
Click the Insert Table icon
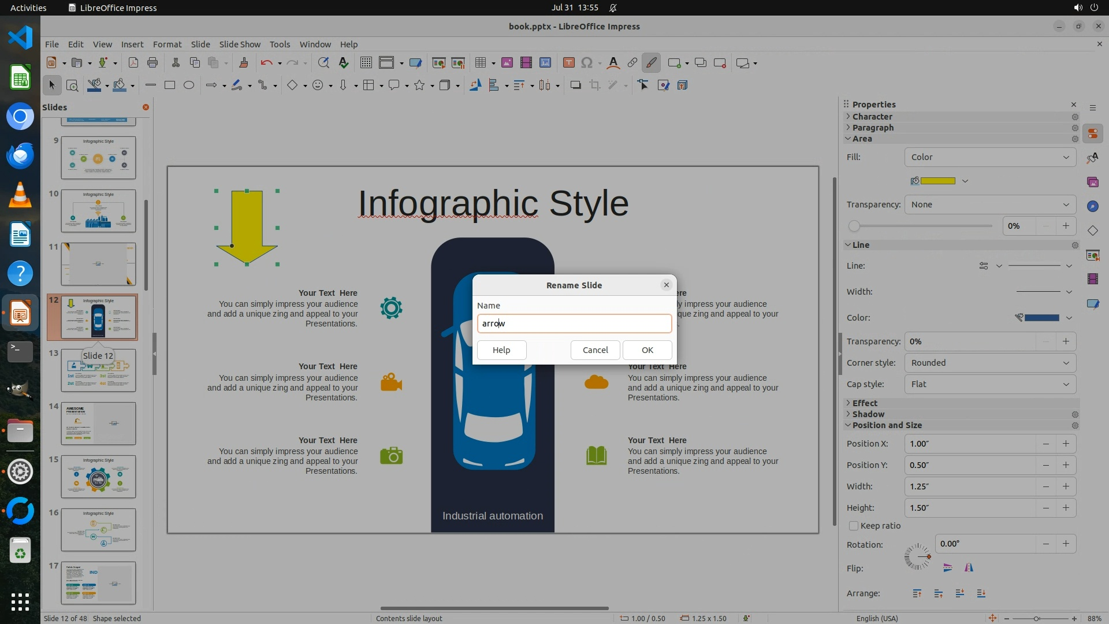(x=479, y=63)
